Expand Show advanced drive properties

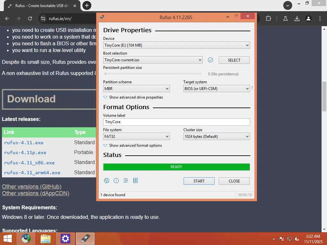pos(133,97)
